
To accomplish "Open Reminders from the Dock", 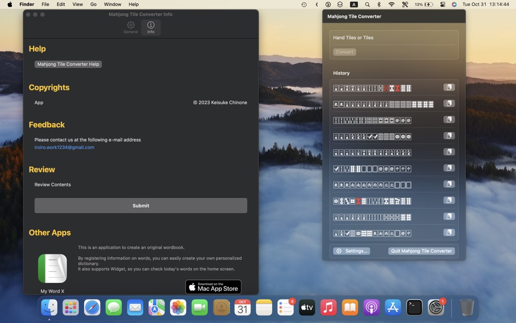I will click(286, 308).
